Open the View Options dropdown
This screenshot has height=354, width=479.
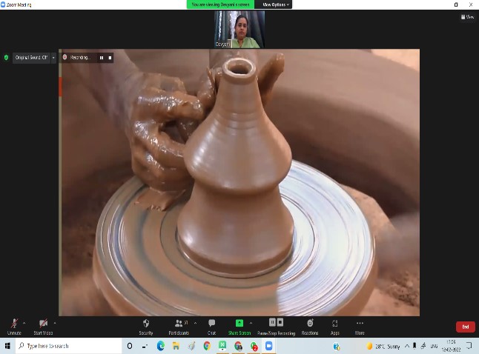pyautogui.click(x=276, y=4)
